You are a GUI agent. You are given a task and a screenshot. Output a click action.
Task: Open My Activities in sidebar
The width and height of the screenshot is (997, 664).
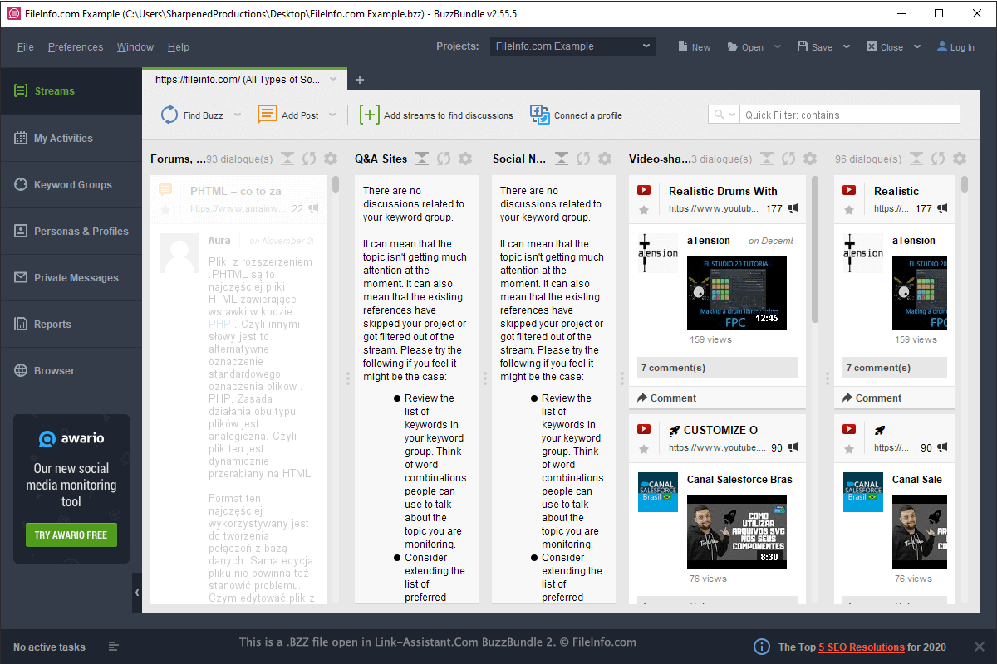(x=71, y=139)
